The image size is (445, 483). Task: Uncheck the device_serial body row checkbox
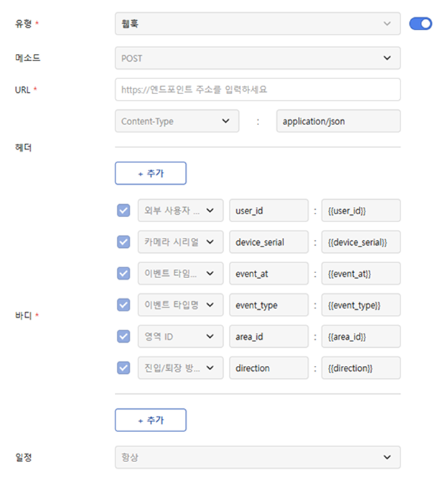[x=123, y=242]
